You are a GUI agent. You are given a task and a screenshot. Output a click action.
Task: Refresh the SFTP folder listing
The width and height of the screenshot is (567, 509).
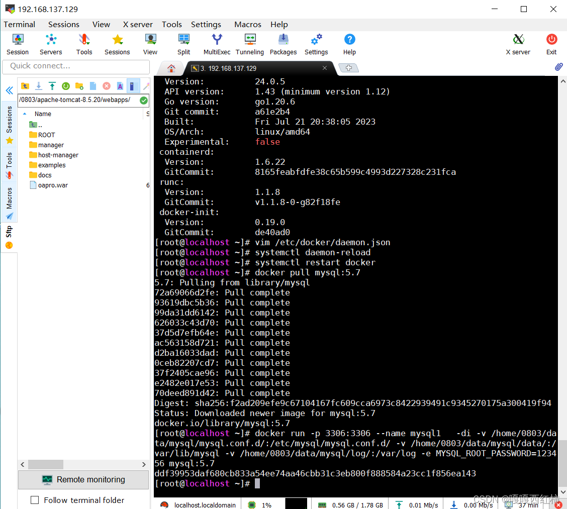[x=66, y=86]
